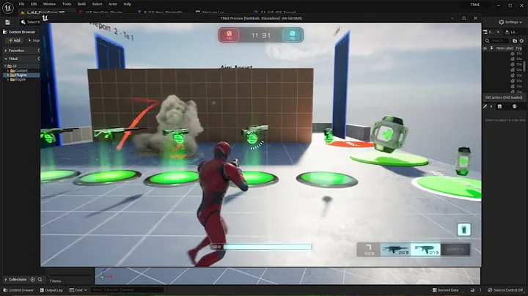
Task: Select the Content folder
Action: click(x=21, y=70)
